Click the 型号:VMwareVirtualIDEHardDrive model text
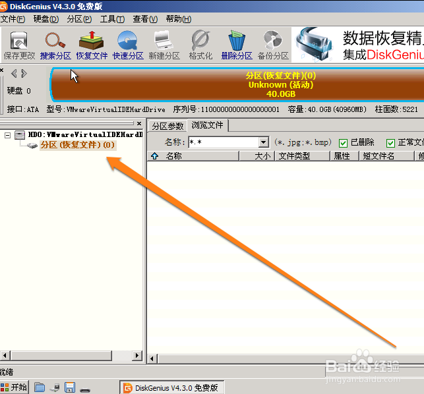The image size is (424, 394). (x=106, y=109)
